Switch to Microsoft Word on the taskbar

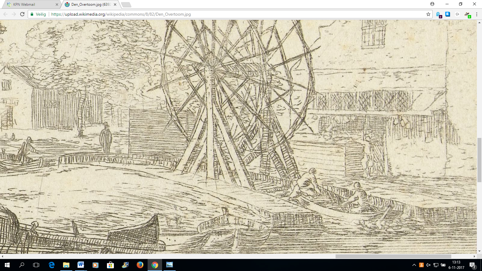81,265
